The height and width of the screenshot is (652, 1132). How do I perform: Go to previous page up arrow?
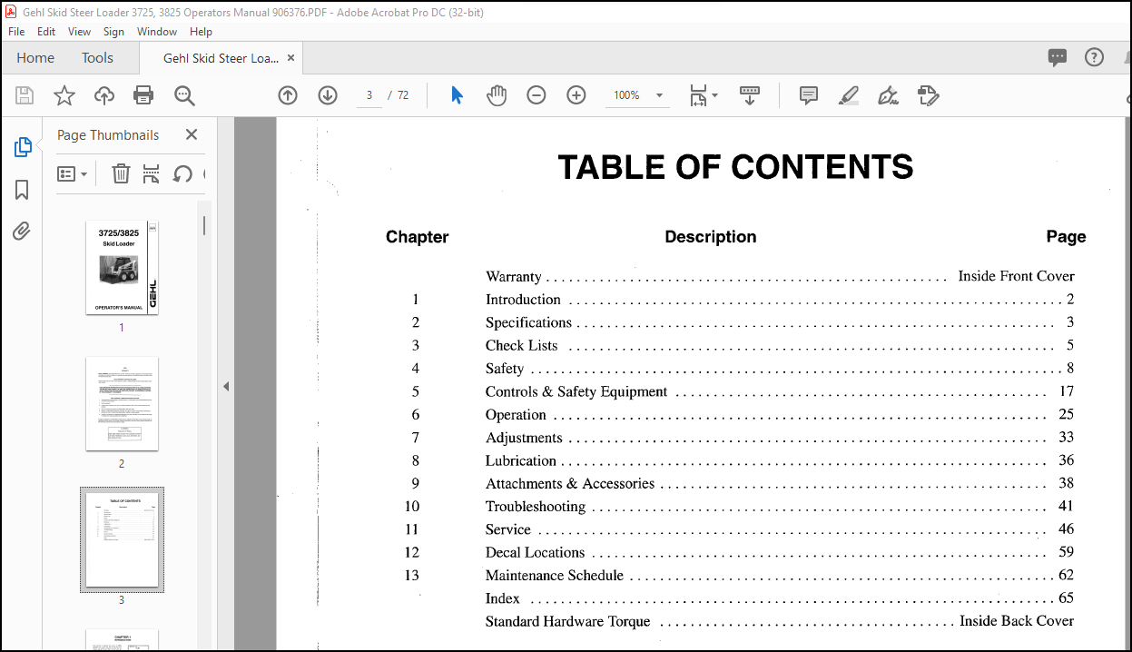pos(288,95)
